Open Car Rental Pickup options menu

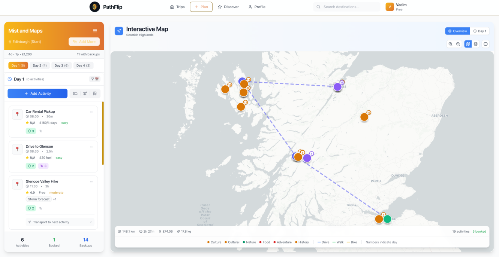(91, 112)
